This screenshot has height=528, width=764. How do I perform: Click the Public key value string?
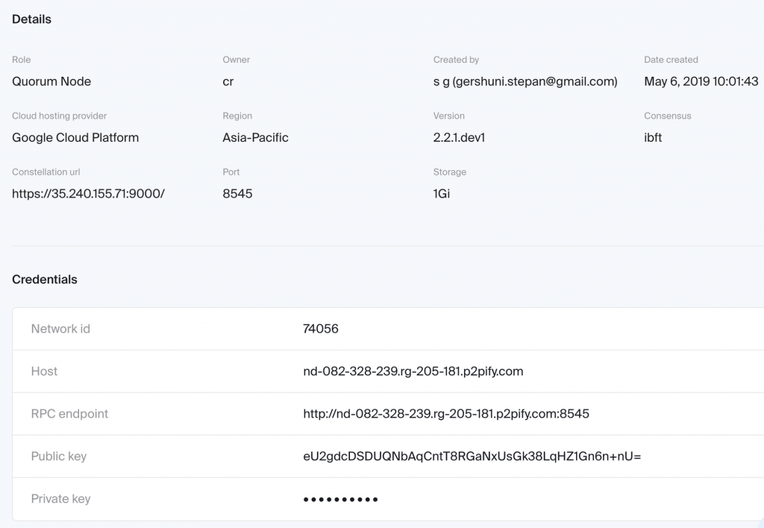click(472, 456)
